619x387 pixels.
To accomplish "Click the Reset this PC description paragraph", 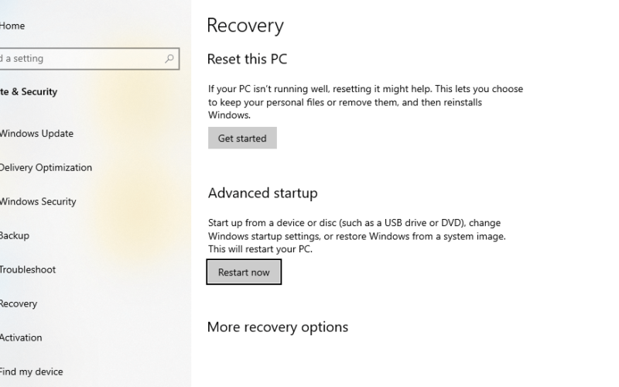I will [365, 102].
